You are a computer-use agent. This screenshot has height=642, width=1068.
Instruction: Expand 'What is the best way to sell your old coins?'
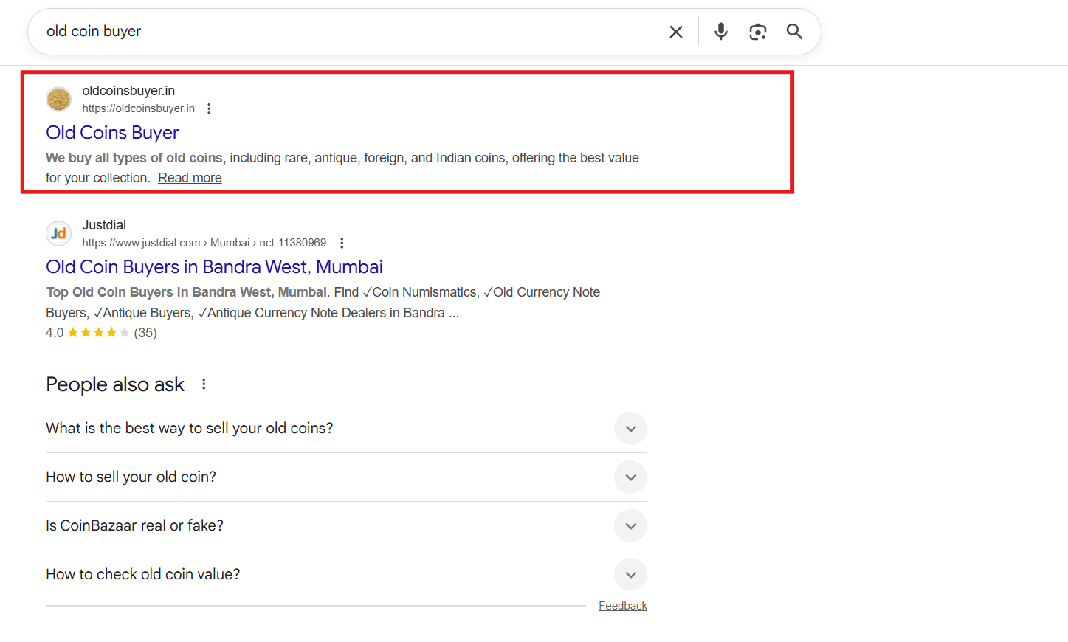coord(630,429)
